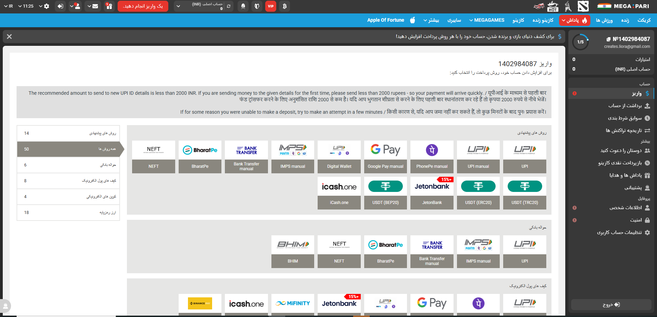Click the red airplane game icon
The width and height of the screenshot is (657, 317).
[x=539, y=6]
